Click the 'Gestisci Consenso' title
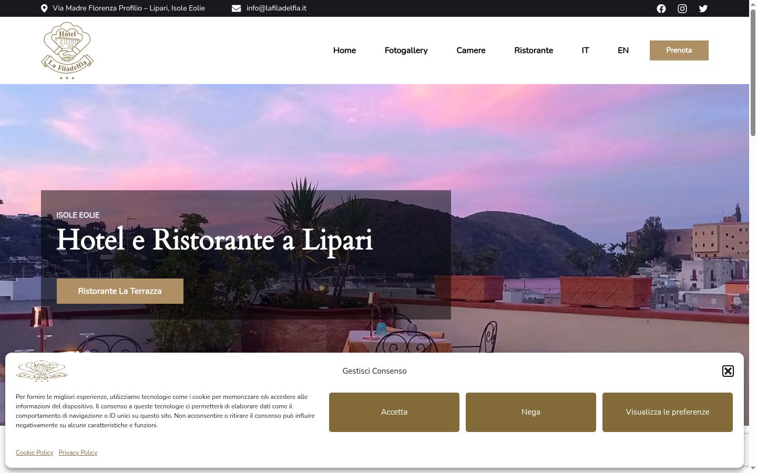 click(374, 371)
